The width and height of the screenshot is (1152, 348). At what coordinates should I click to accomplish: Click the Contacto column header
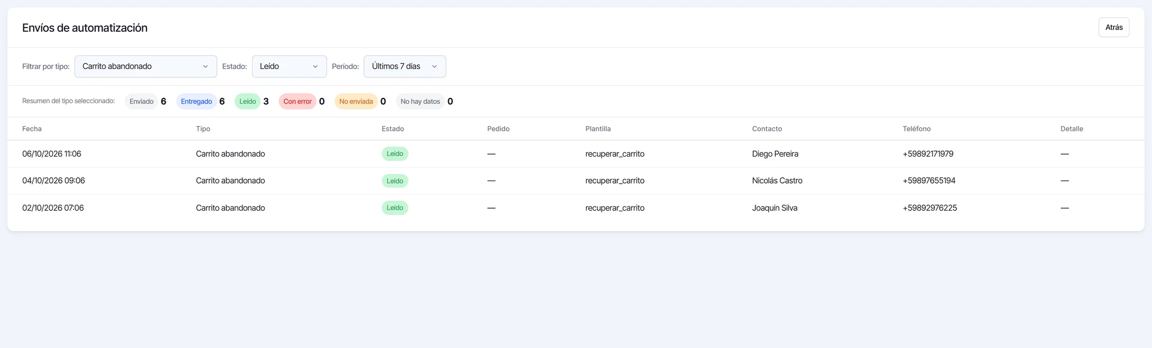coord(767,129)
